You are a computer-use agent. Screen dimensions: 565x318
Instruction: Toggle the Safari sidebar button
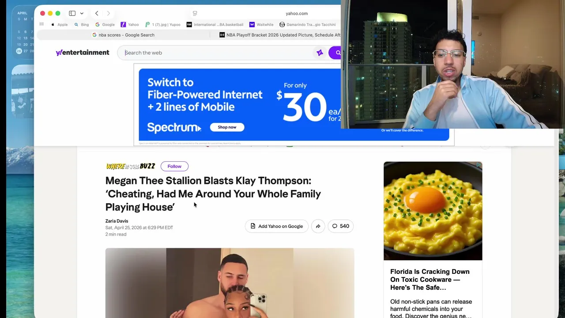72,13
